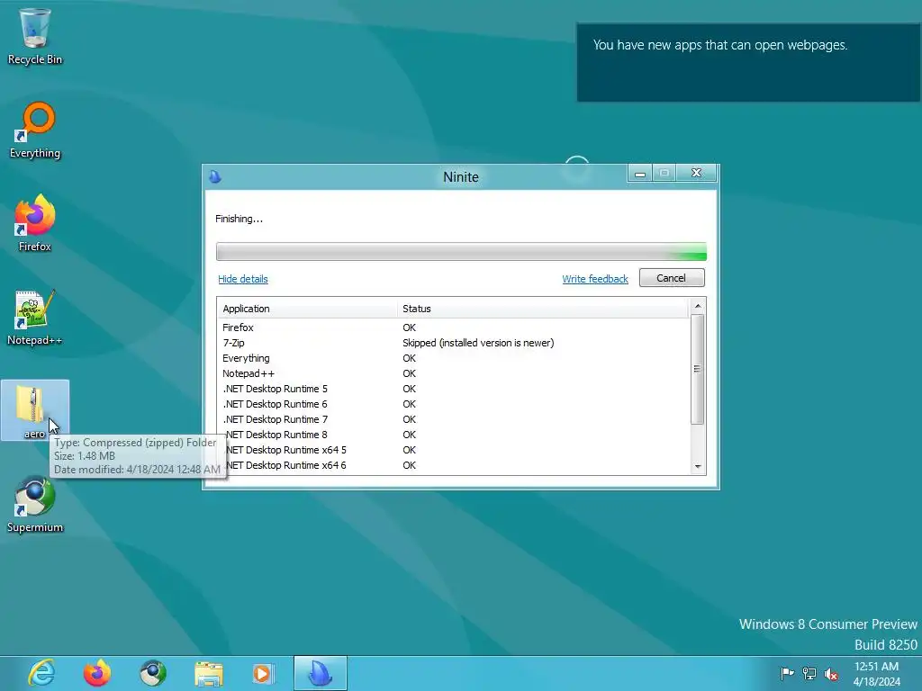This screenshot has height=691, width=922.
Task: Click the muted volume tray icon
Action: tap(831, 673)
